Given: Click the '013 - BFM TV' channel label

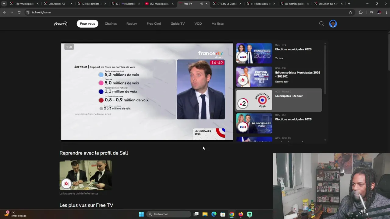Looking at the screenshot, I should (283, 138).
